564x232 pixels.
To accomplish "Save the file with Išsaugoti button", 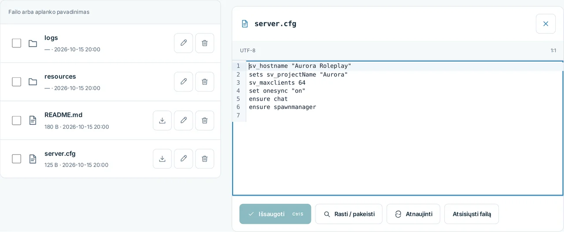I will coord(275,214).
